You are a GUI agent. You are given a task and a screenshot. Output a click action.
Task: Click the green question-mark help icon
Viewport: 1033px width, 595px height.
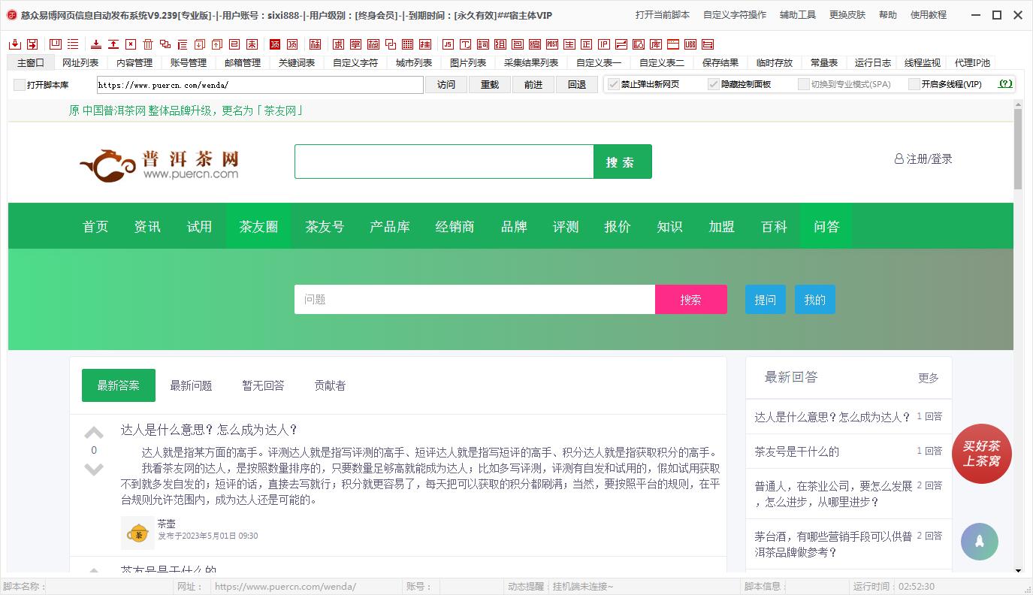(1005, 83)
